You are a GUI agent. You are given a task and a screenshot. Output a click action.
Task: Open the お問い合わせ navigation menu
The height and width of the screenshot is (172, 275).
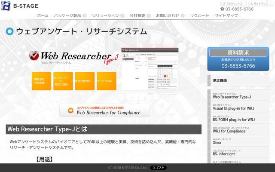click(168, 15)
